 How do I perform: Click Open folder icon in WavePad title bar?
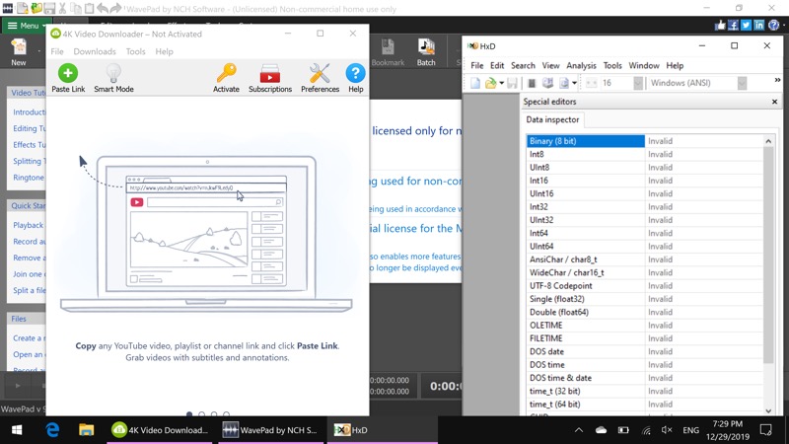click(x=36, y=8)
